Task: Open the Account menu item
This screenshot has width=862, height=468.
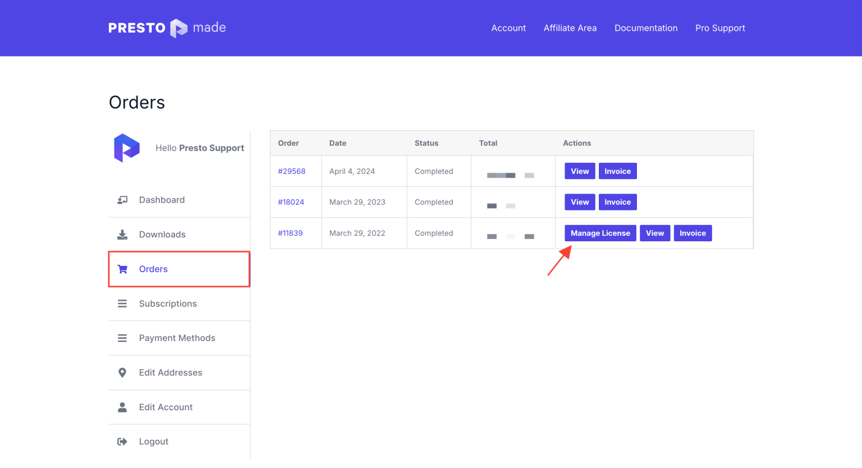Action: click(x=508, y=28)
